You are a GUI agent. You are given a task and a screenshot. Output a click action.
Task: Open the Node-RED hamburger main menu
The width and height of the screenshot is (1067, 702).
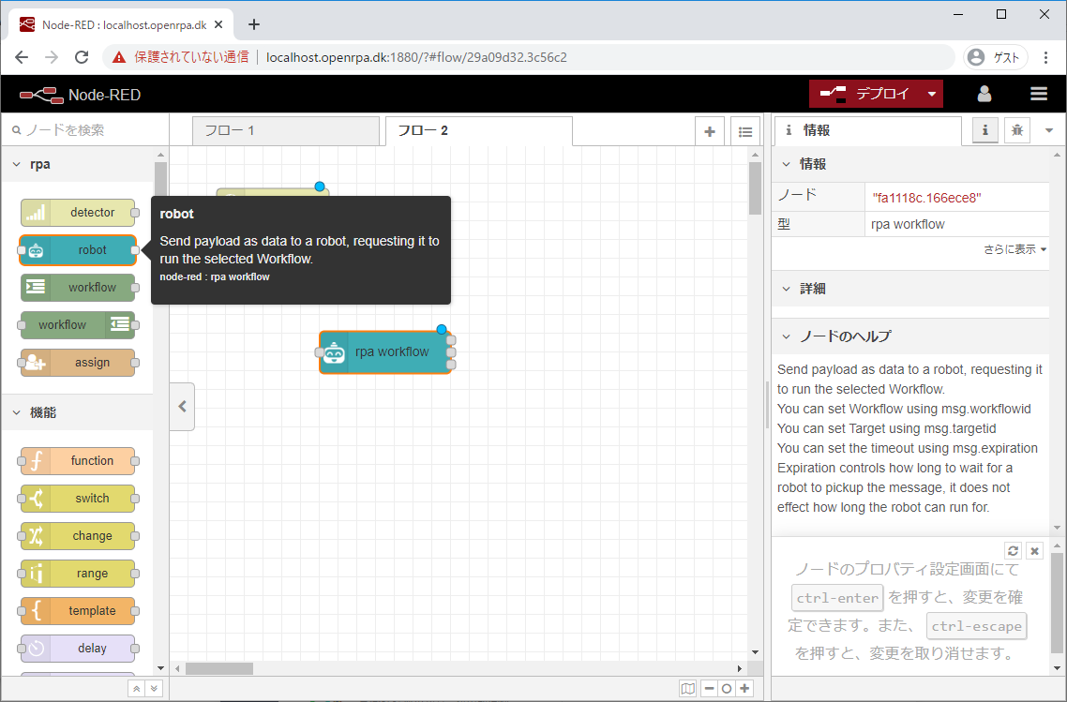pos(1039,94)
